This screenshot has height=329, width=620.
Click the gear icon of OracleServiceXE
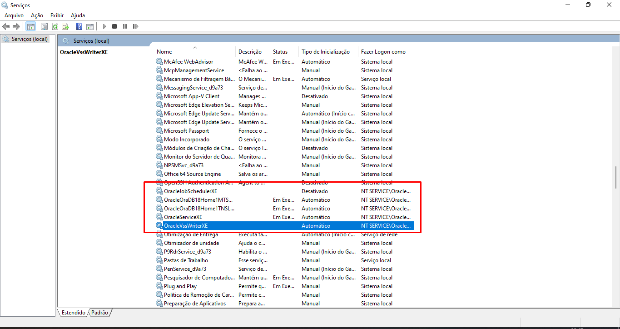159,217
